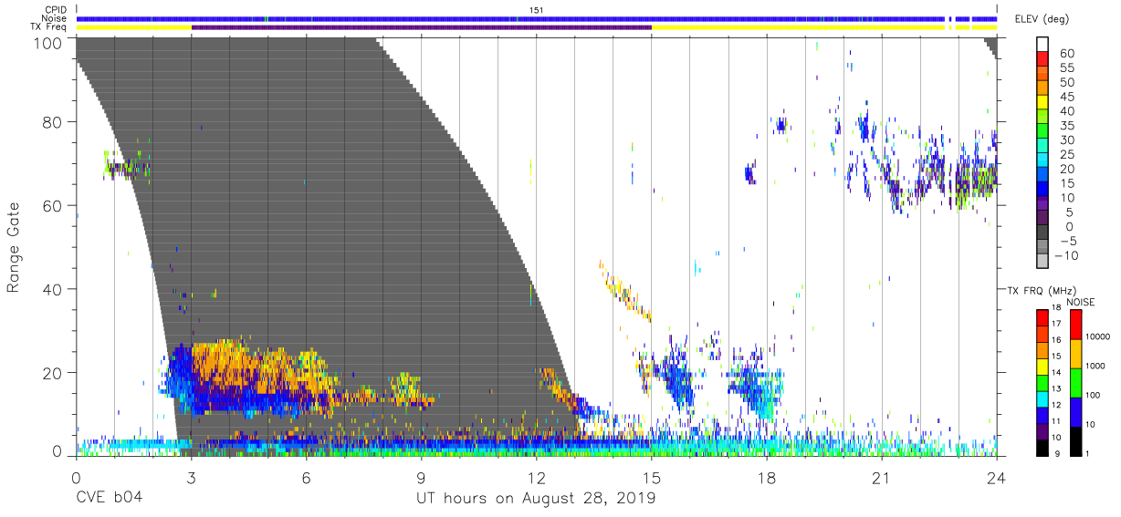Click the blue Noise strip near hour 21
The width and height of the screenshot is (1121, 517).
tap(882, 18)
